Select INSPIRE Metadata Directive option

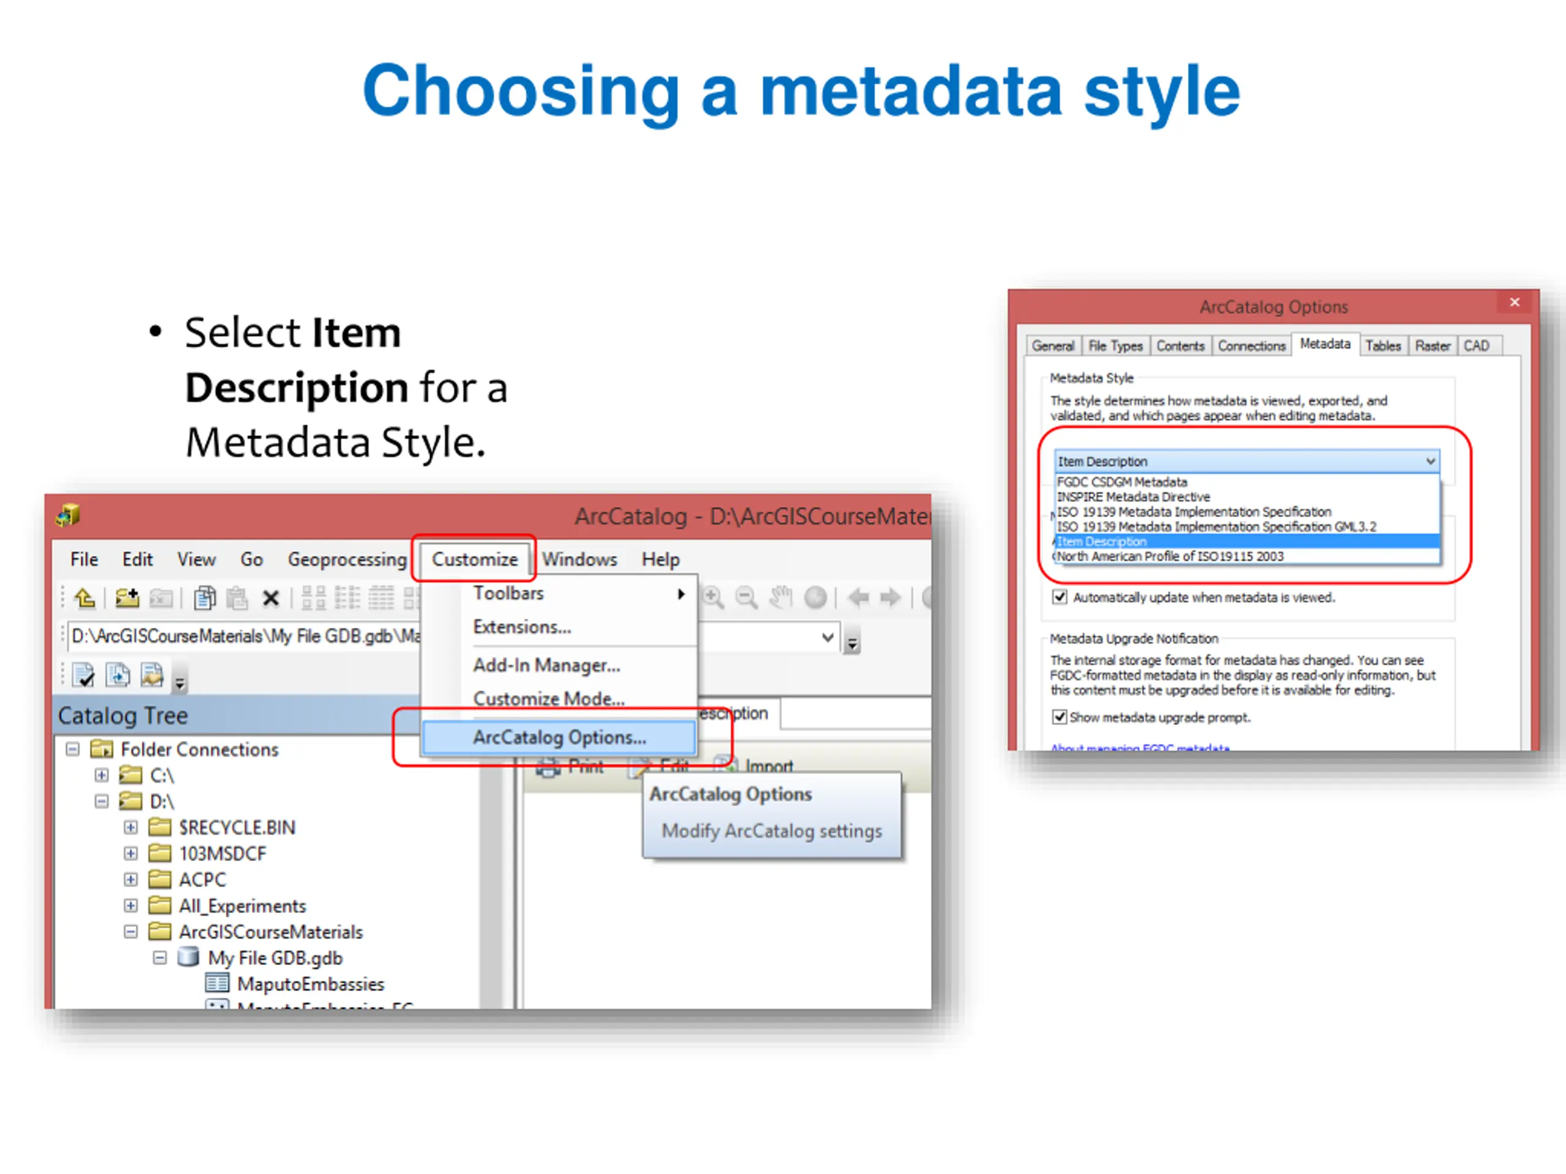click(x=1247, y=497)
